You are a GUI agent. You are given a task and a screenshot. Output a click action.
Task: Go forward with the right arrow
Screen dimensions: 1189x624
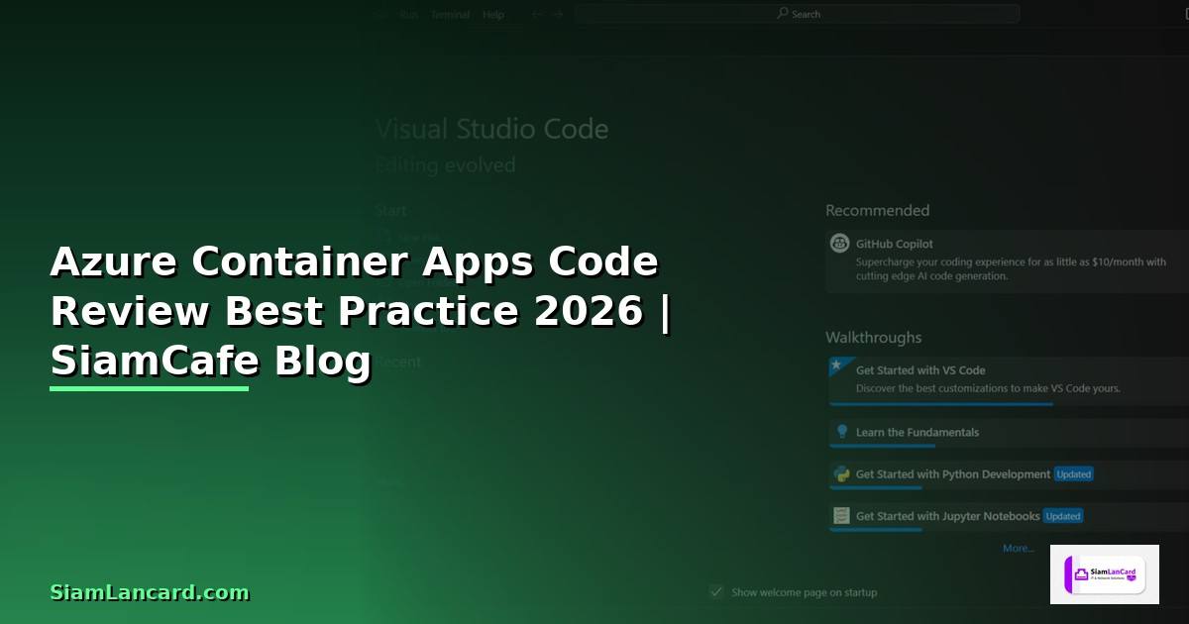point(559,14)
